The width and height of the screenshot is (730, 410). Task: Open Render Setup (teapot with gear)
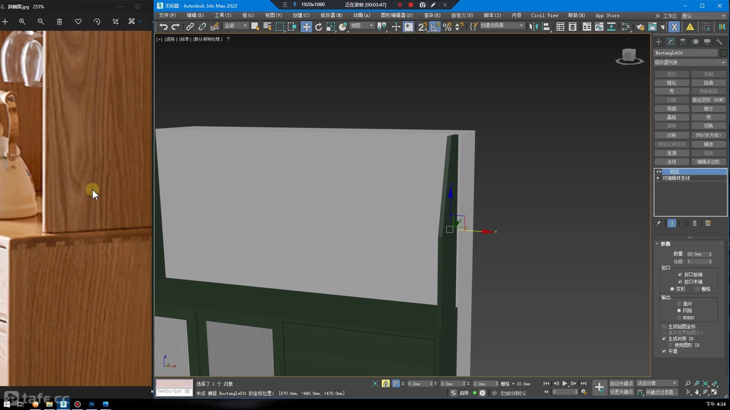(640, 27)
